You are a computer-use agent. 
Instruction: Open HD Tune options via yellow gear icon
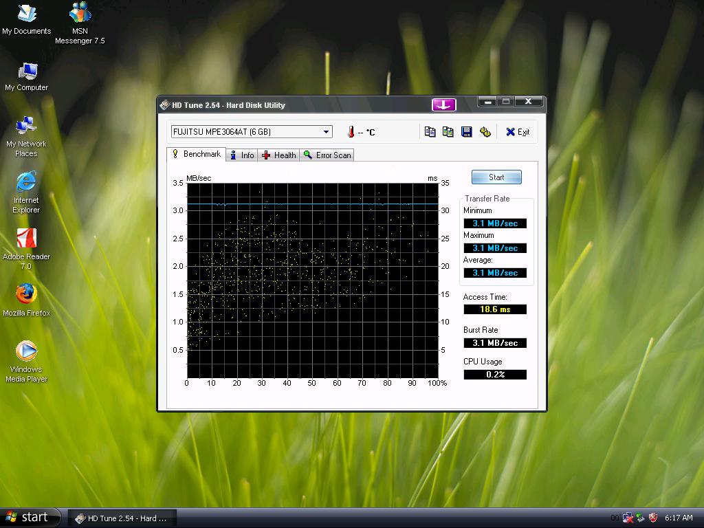pos(485,131)
